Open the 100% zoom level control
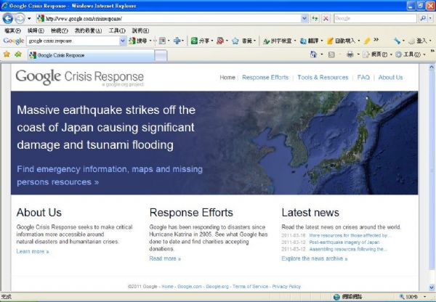The width and height of the screenshot is (436, 302). point(413,297)
